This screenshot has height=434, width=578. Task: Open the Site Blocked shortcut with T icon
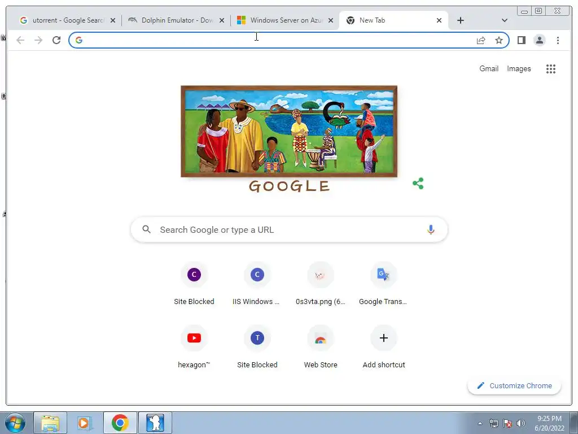pos(257,347)
